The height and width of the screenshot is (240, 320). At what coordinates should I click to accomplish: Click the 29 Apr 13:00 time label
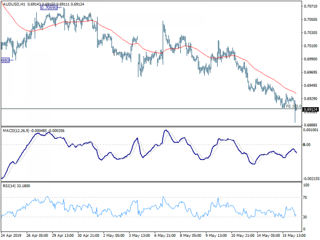point(63,236)
